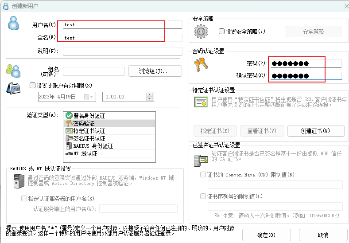Select RADIUS 身份验证 option

(93, 146)
